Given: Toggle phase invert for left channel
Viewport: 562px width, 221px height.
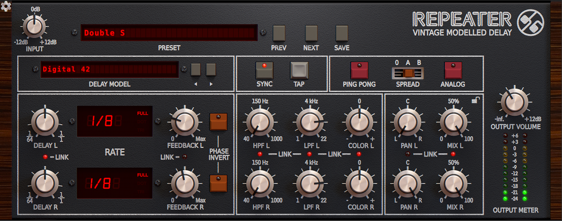Looking at the screenshot, I should tap(218, 122).
